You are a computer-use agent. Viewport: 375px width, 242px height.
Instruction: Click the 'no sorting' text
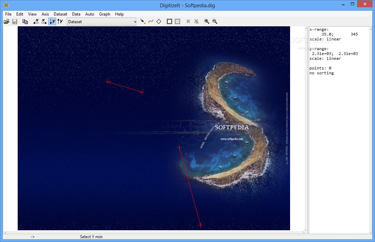tap(321, 73)
